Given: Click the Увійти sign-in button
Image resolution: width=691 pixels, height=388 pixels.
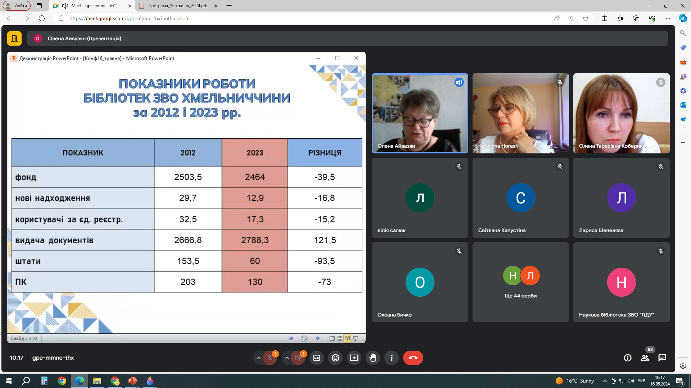Looking at the screenshot, I should pos(17,6).
